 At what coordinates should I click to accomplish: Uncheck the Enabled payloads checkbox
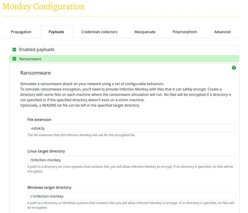15,50
